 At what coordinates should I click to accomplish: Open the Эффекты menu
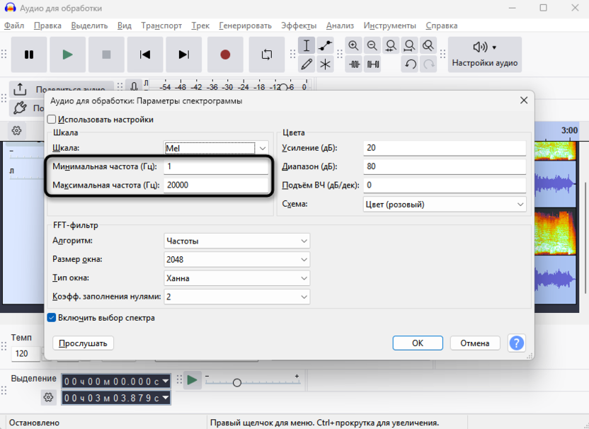click(299, 25)
